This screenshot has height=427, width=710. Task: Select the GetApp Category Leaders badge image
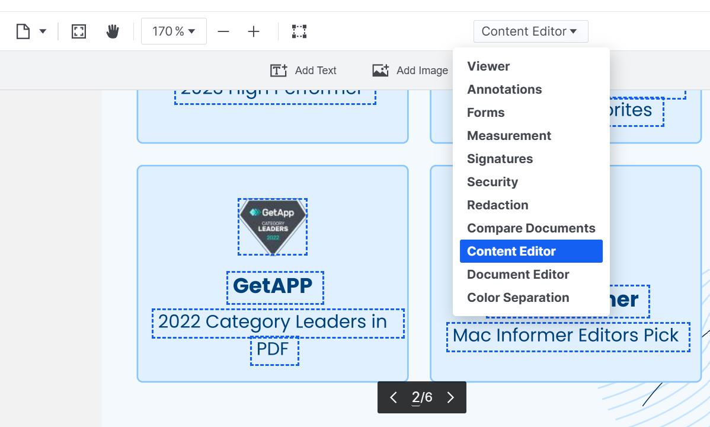pos(273,227)
